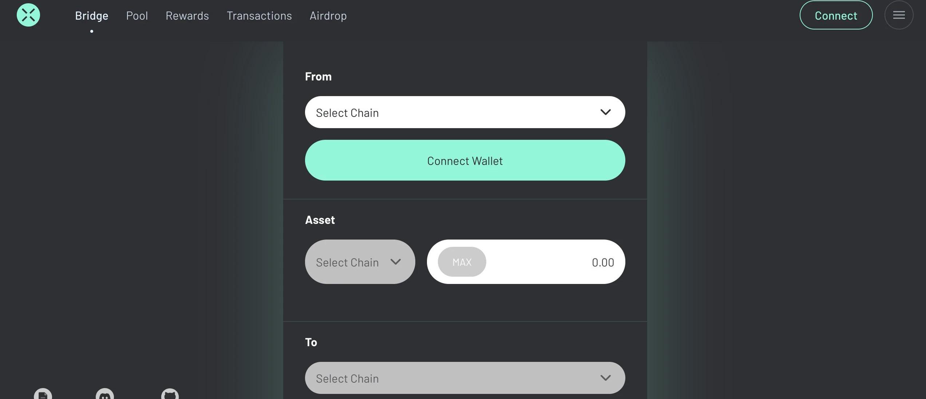Viewport: 926px width, 399px height.
Task: Select the Bridge tab
Action: tap(92, 16)
